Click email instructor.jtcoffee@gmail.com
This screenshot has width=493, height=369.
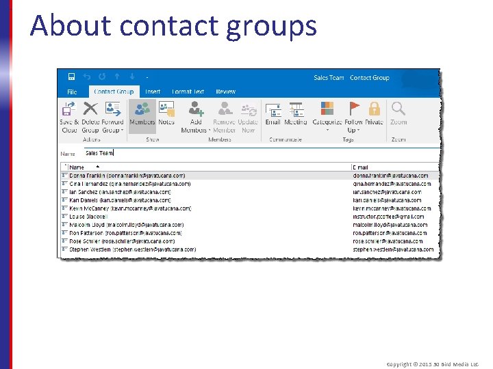(388, 217)
